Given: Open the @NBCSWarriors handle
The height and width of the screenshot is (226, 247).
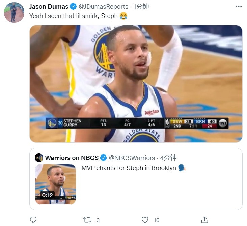Looking at the screenshot, I should (132, 158).
